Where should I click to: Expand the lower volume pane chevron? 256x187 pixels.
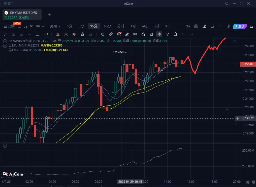(5, 146)
